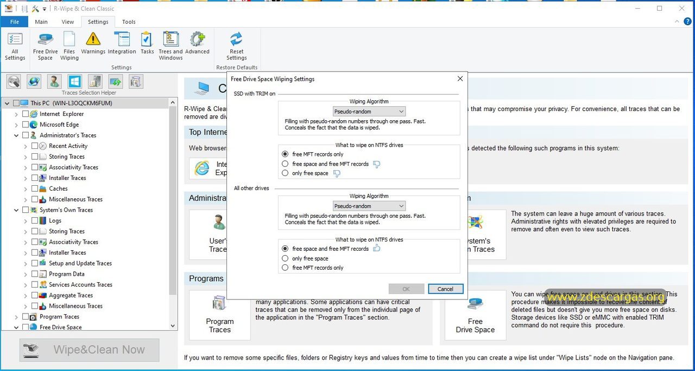Open All other drives Wiping Algorithm dropdown

pos(369,206)
